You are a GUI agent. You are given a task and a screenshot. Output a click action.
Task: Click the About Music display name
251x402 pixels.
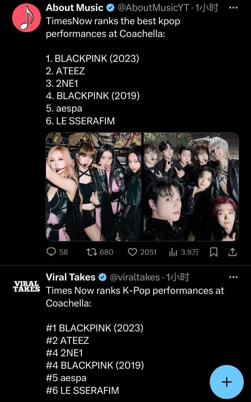point(75,8)
